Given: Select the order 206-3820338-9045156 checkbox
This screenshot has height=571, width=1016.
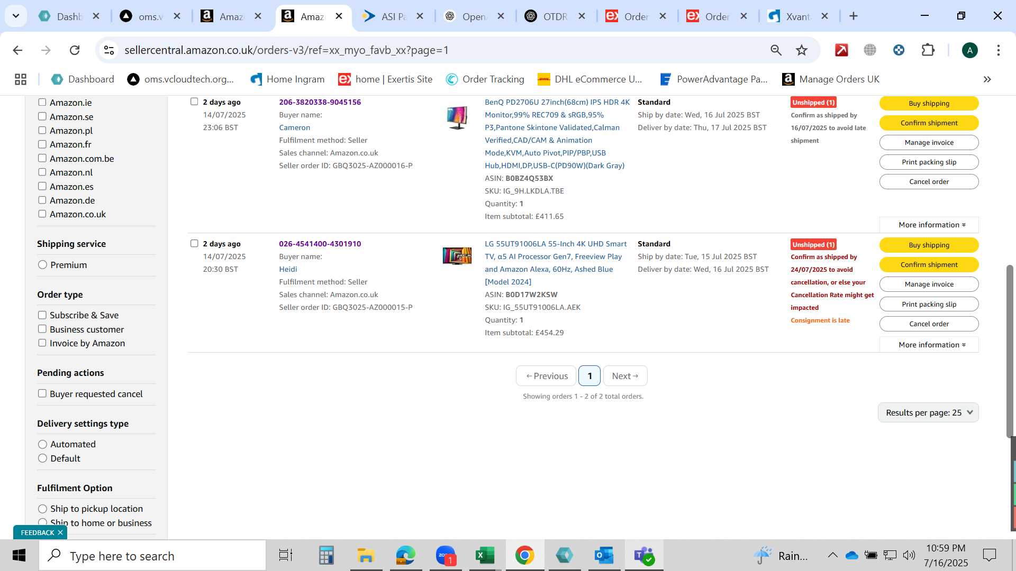Looking at the screenshot, I should coord(194,102).
